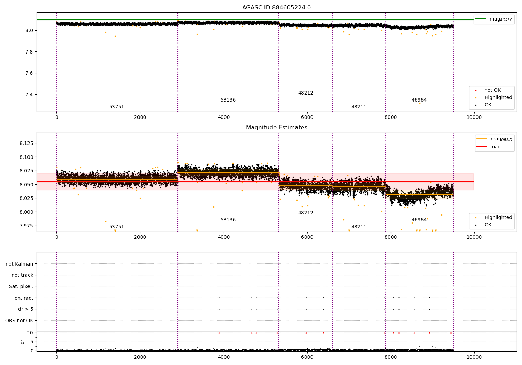Click obsid label 53751 in the top plot
522x365 pixels.
[117, 107]
